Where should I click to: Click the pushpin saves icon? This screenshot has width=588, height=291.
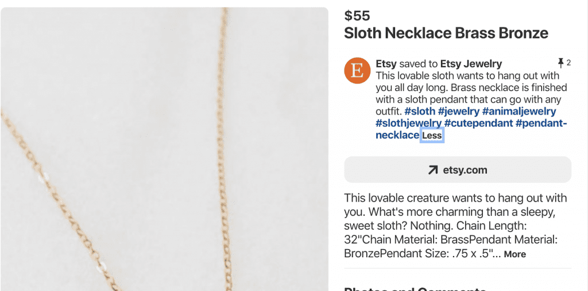click(560, 62)
